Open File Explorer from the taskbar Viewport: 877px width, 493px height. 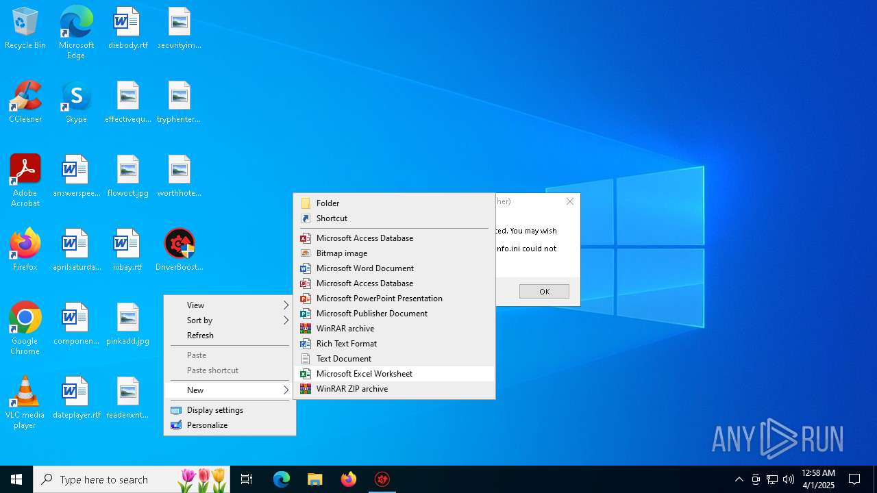click(314, 479)
